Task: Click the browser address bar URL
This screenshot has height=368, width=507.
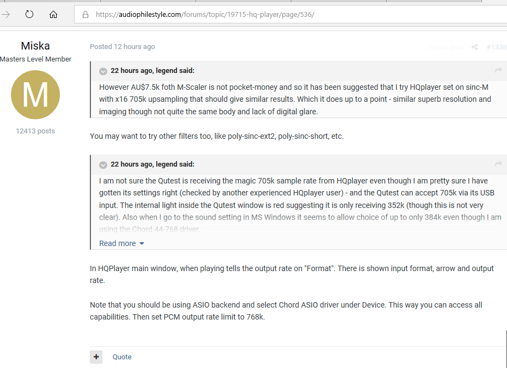Action: click(205, 15)
